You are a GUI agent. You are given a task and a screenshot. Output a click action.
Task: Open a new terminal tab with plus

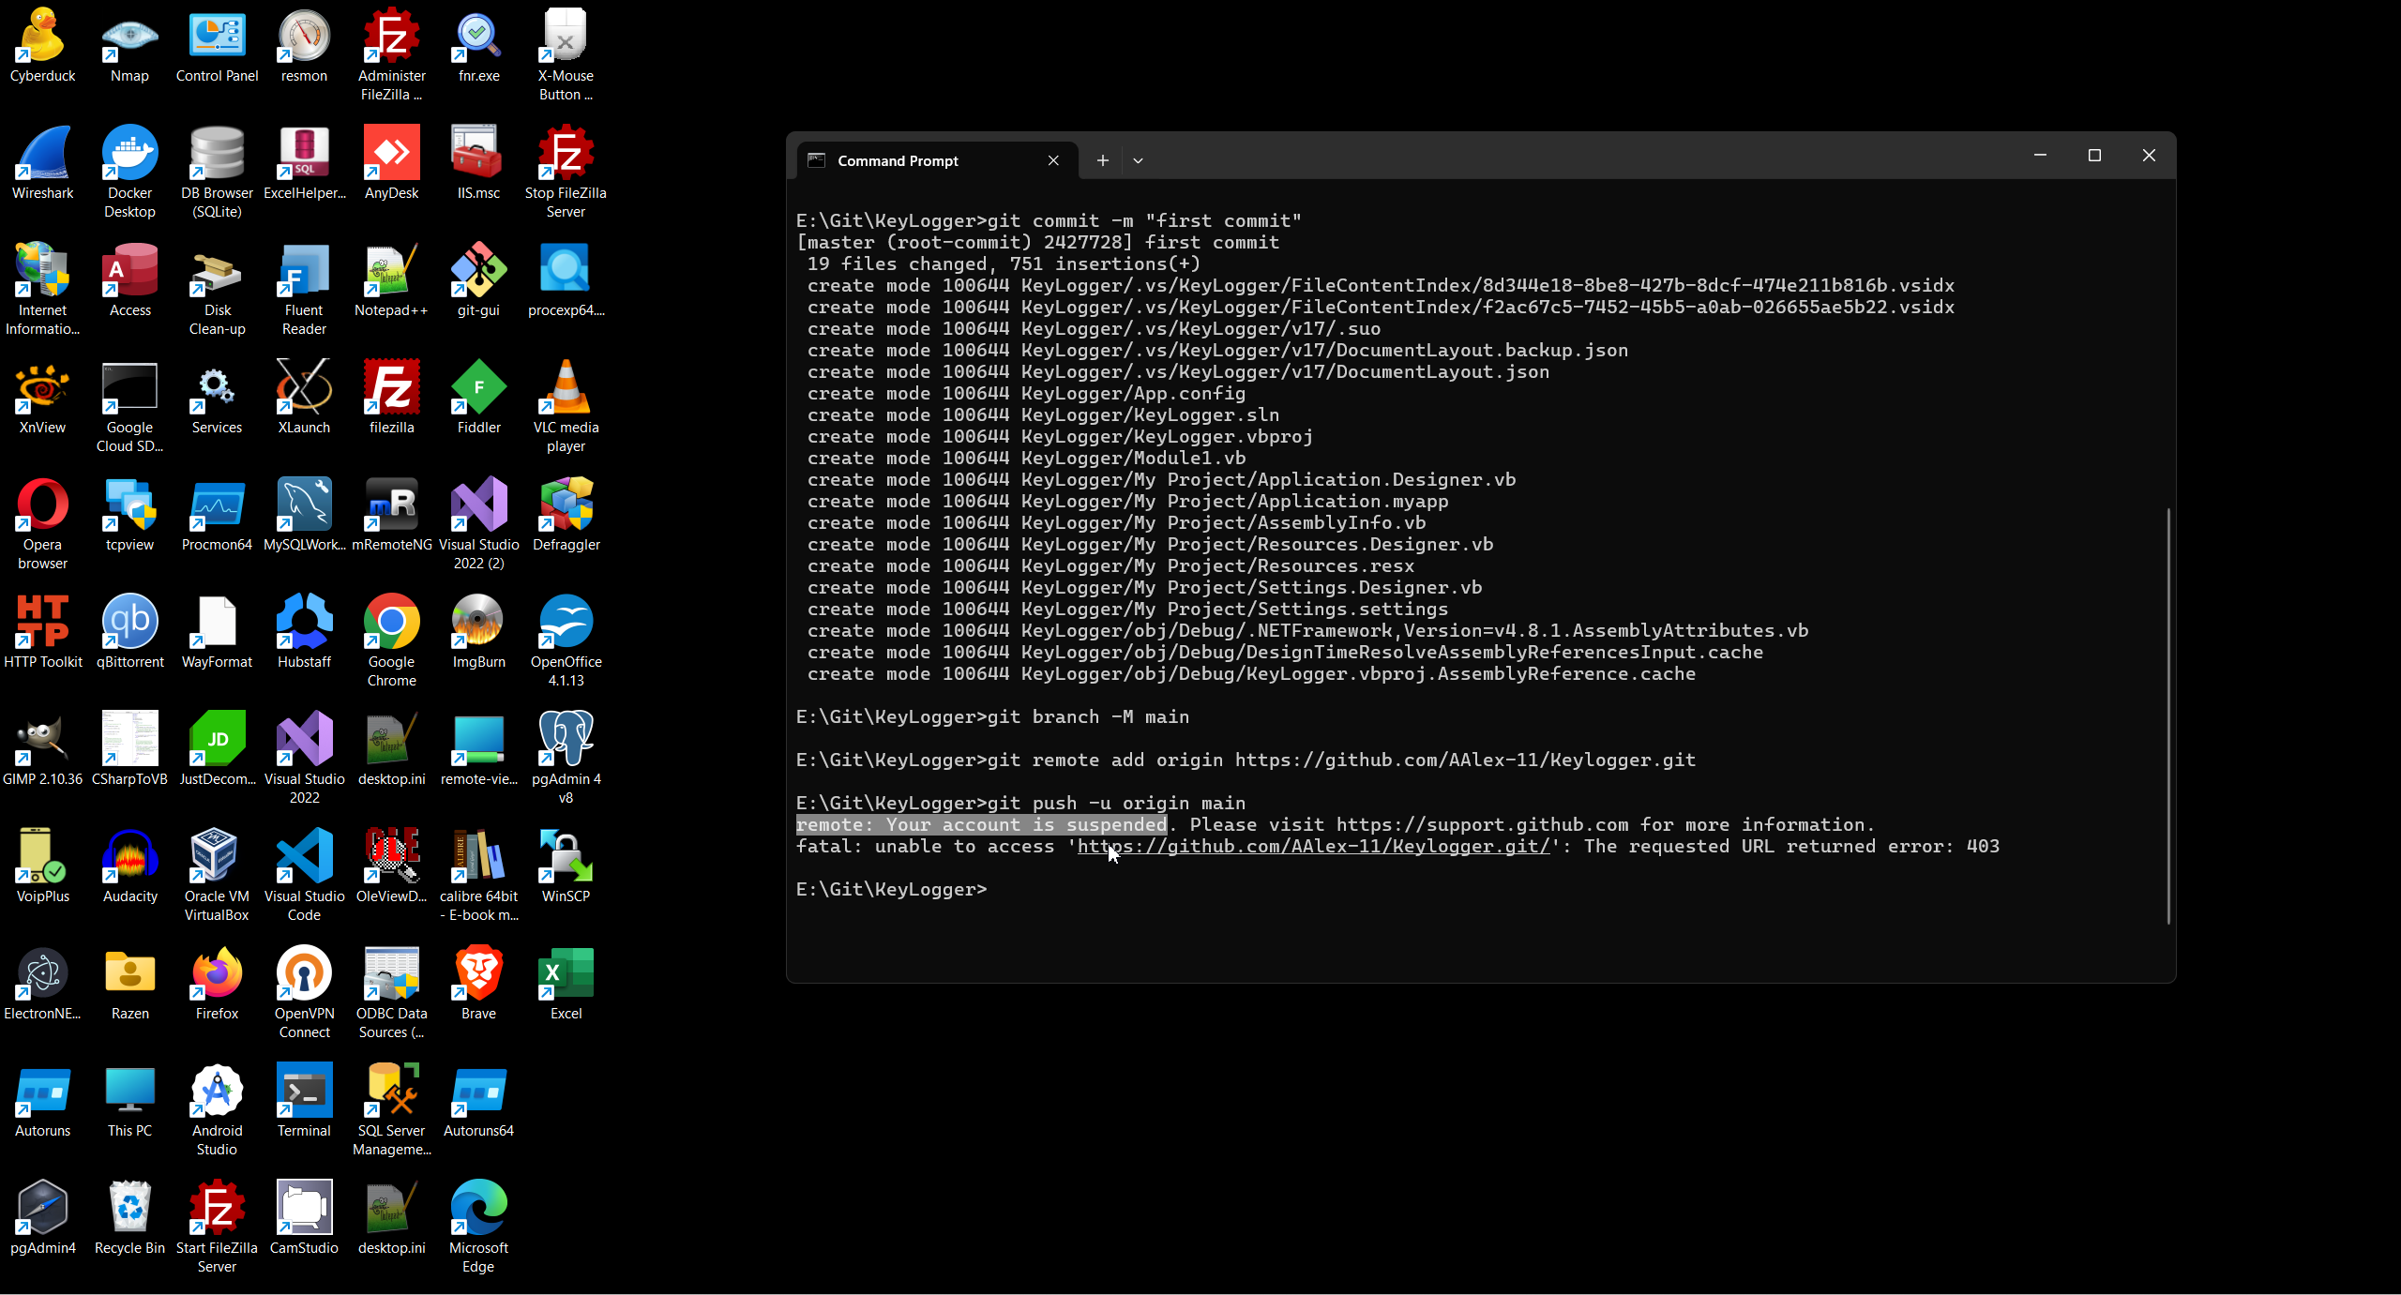tap(1103, 160)
